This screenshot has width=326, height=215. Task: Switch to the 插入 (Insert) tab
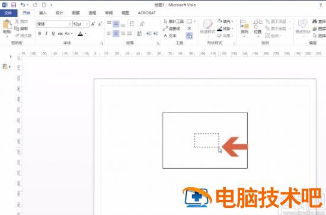(x=43, y=13)
